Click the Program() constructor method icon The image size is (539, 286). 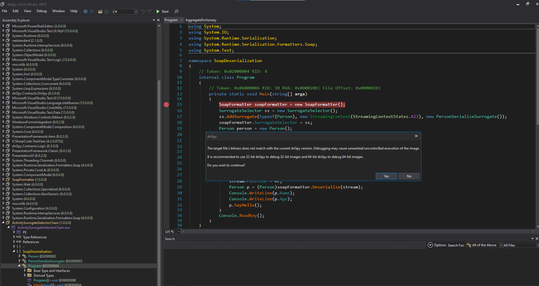coord(29,280)
